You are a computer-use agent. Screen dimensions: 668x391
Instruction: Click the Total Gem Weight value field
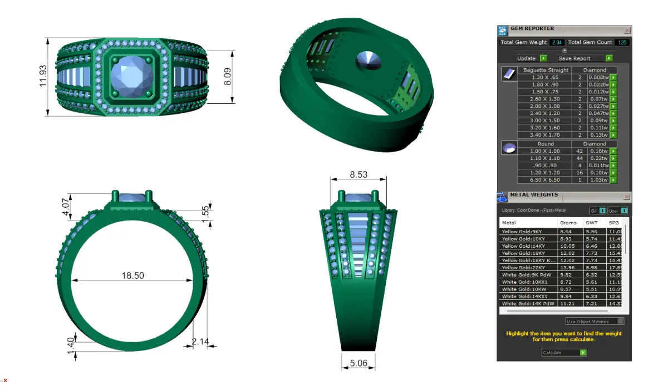coord(557,42)
